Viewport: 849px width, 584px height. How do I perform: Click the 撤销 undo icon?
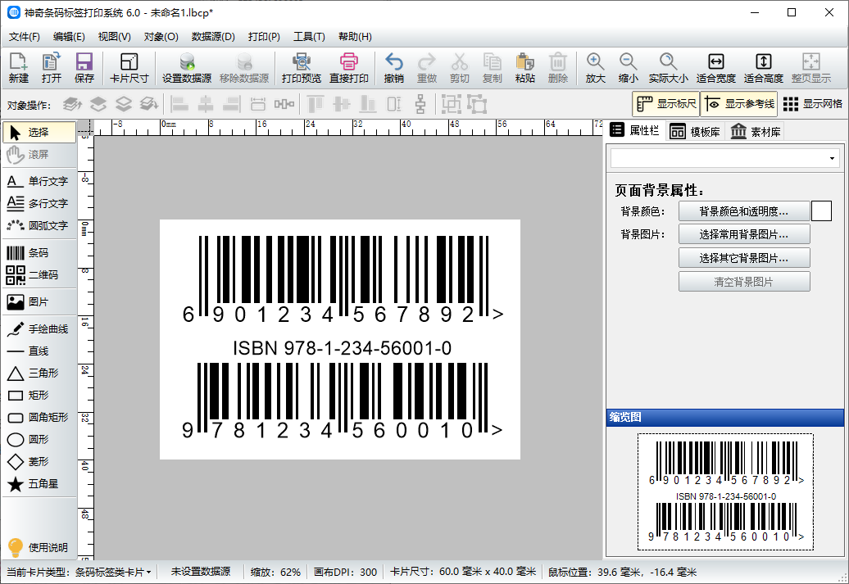click(393, 68)
